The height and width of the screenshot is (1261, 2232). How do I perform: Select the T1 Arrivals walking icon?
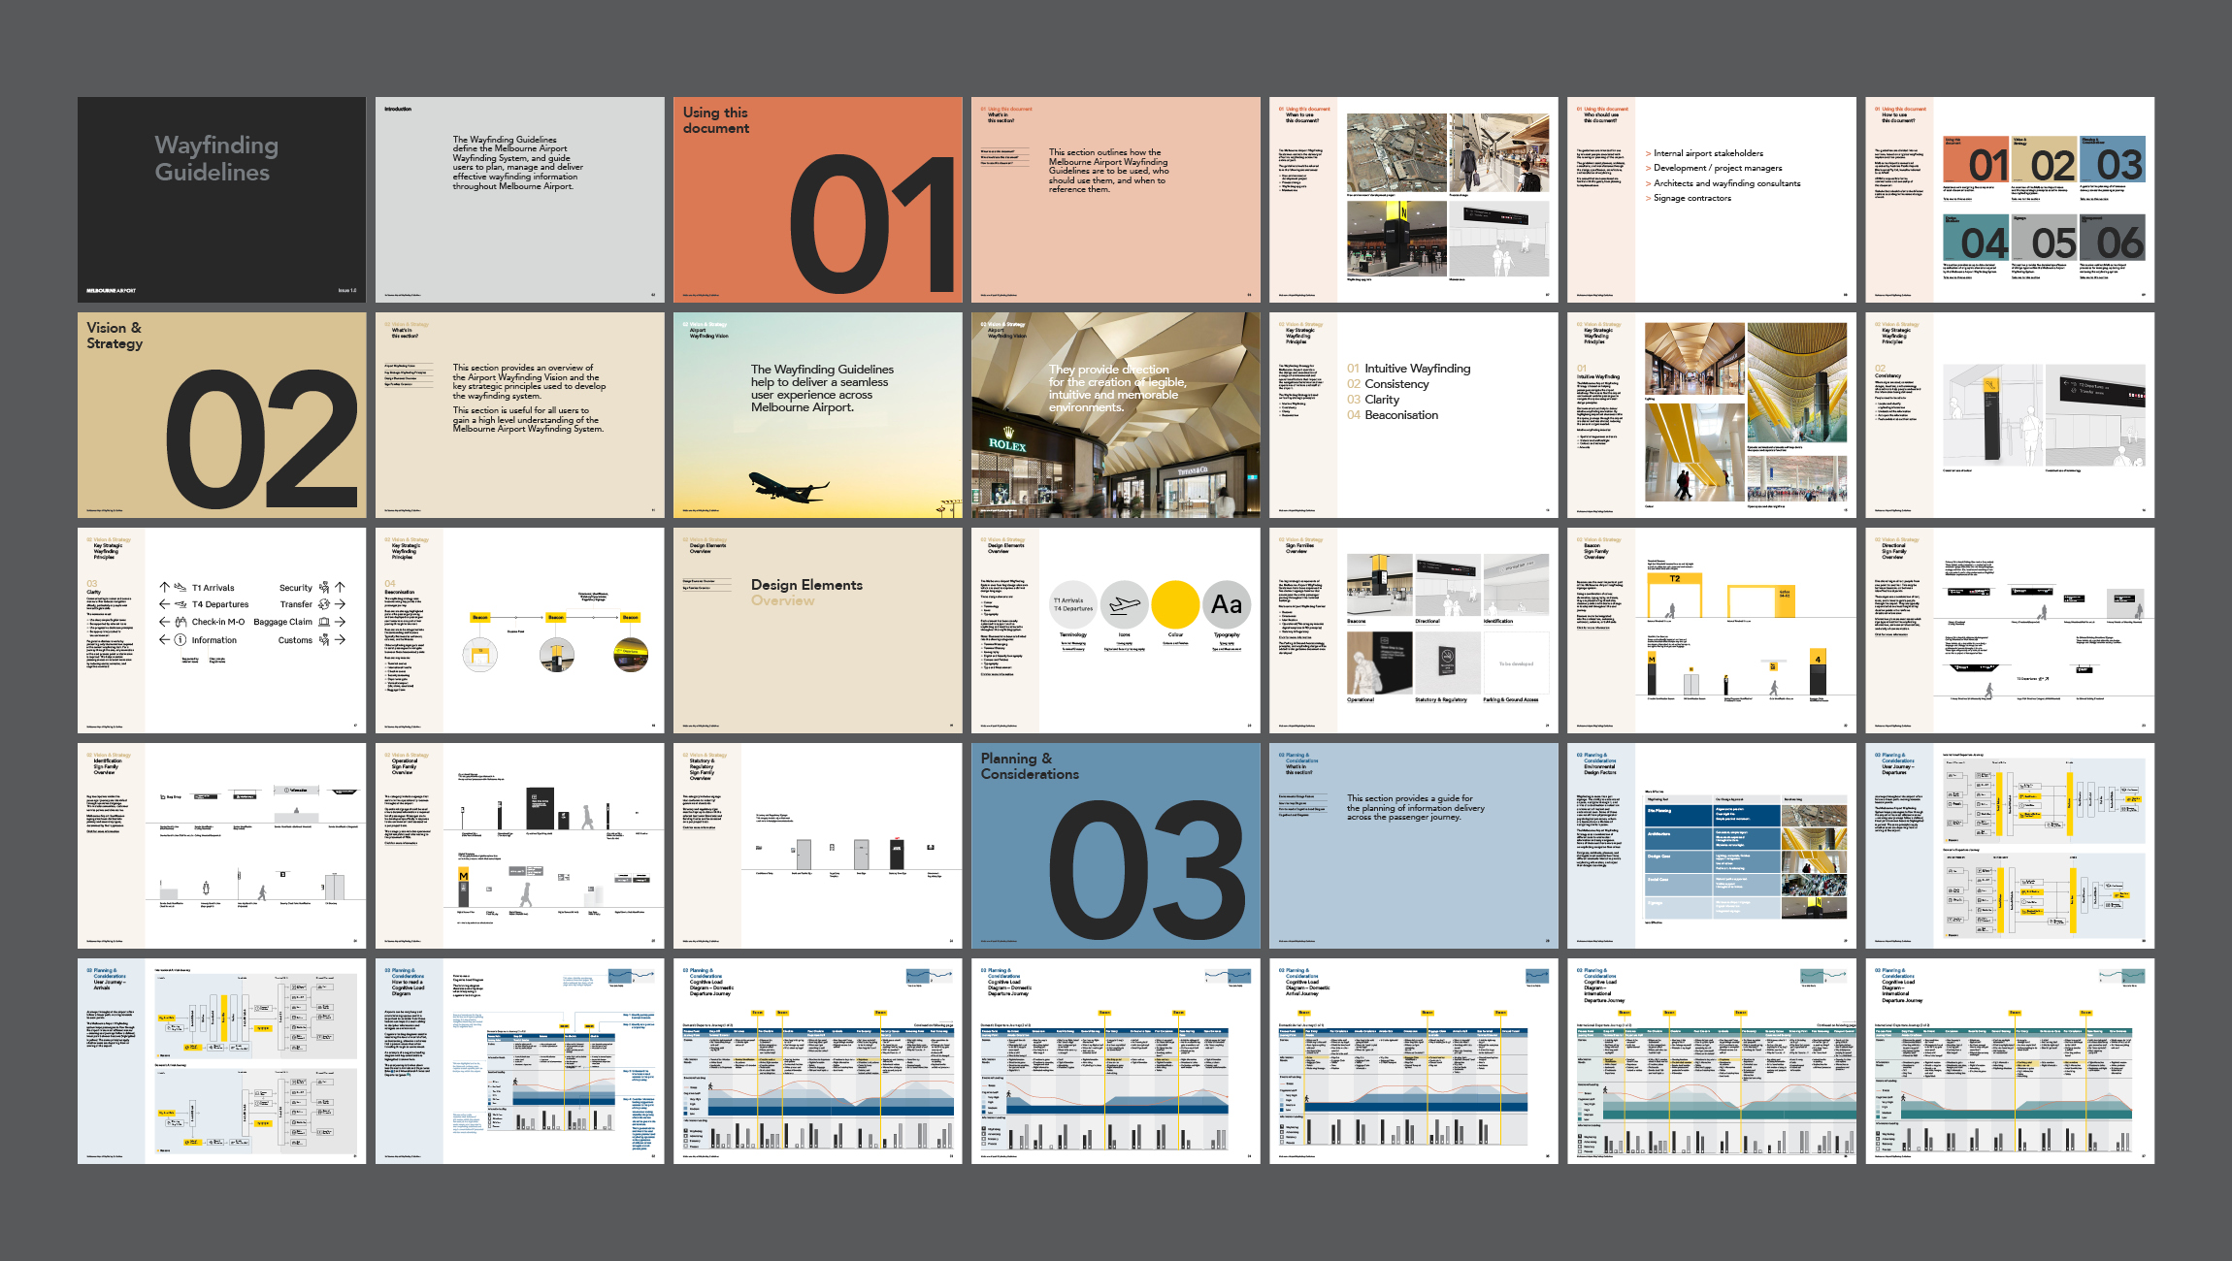(x=181, y=588)
